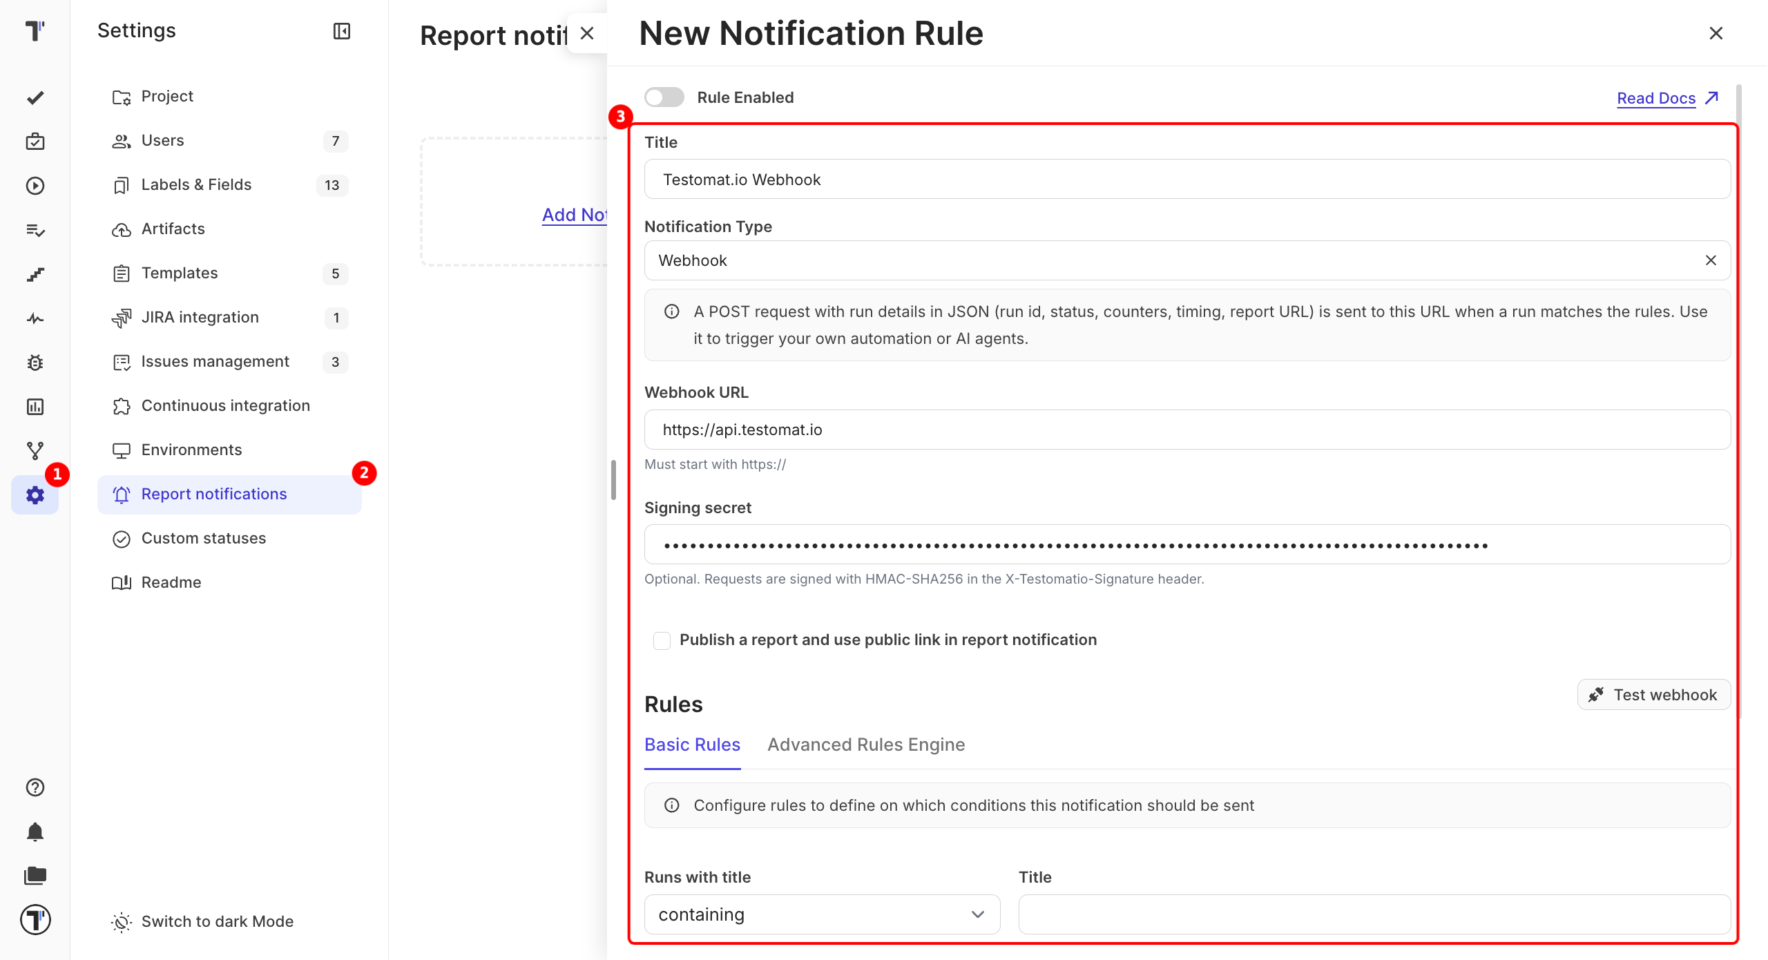Click the user avatar logo at bottom left
This screenshot has width=1768, height=960.
[x=35, y=920]
